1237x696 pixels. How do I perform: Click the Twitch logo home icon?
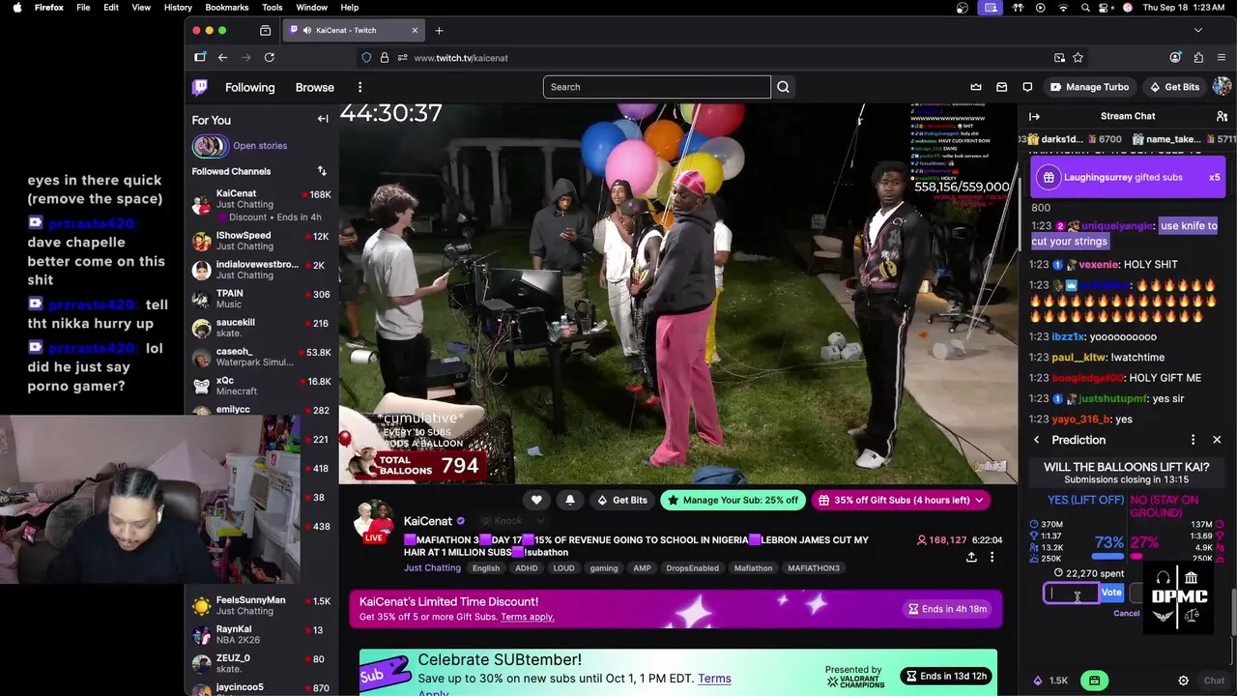(200, 87)
